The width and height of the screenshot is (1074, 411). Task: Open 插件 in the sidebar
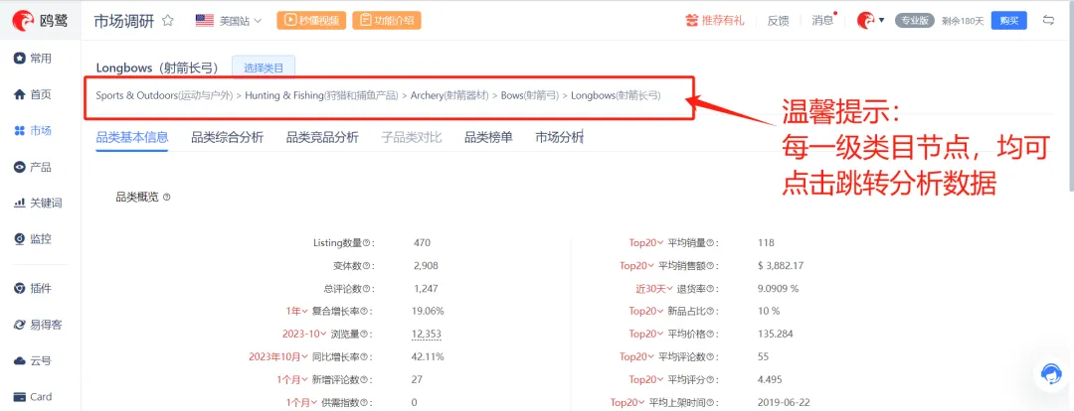[x=33, y=289]
